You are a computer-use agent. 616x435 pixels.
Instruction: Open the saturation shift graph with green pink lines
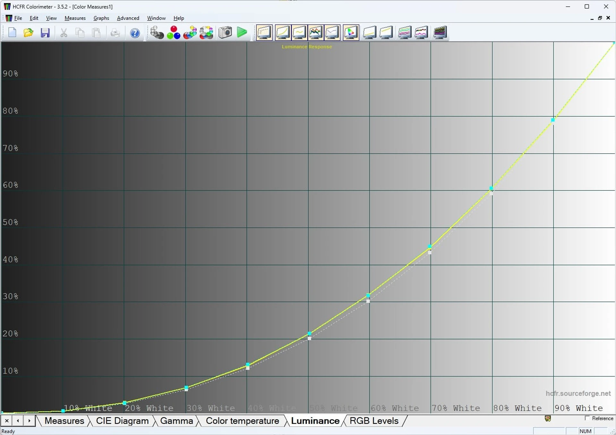pos(405,32)
